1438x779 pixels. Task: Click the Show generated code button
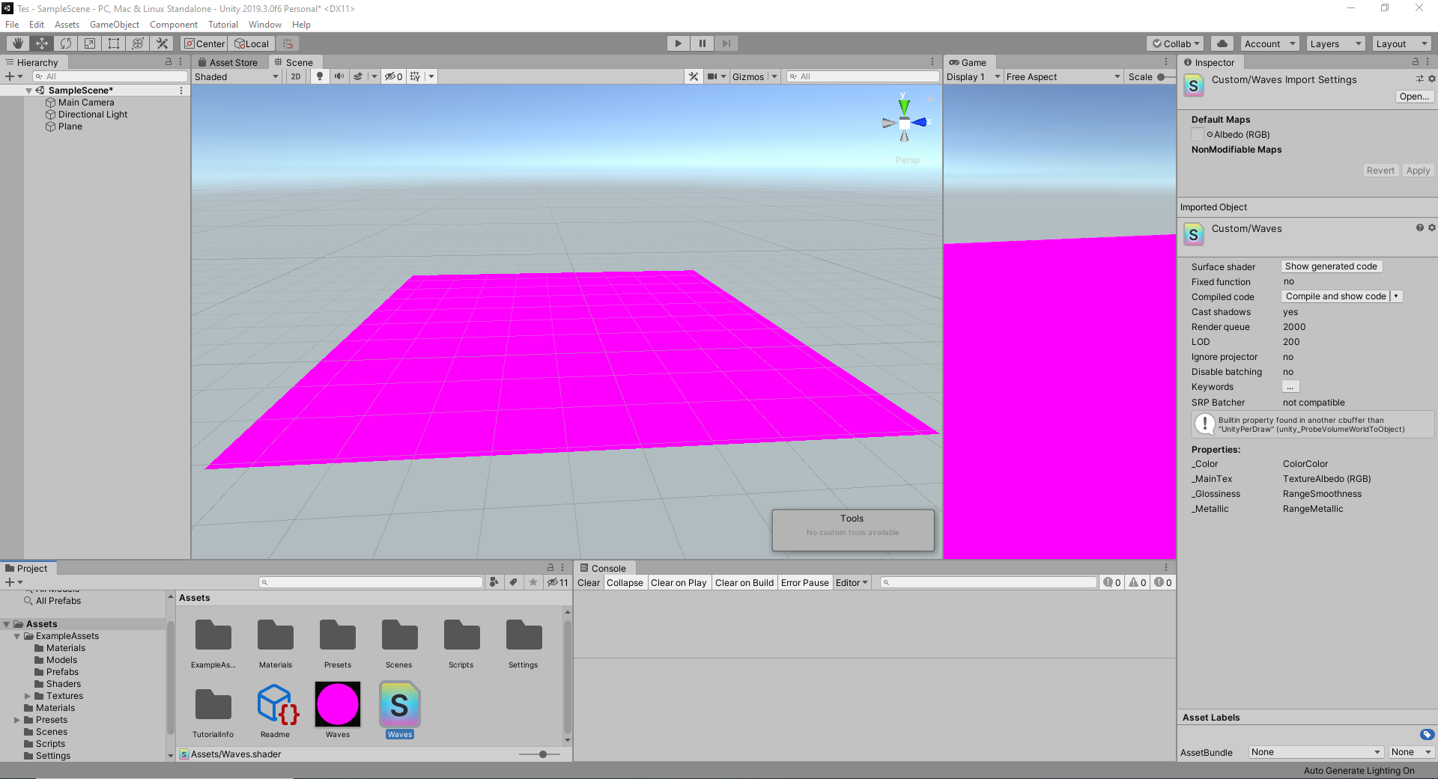coord(1331,266)
